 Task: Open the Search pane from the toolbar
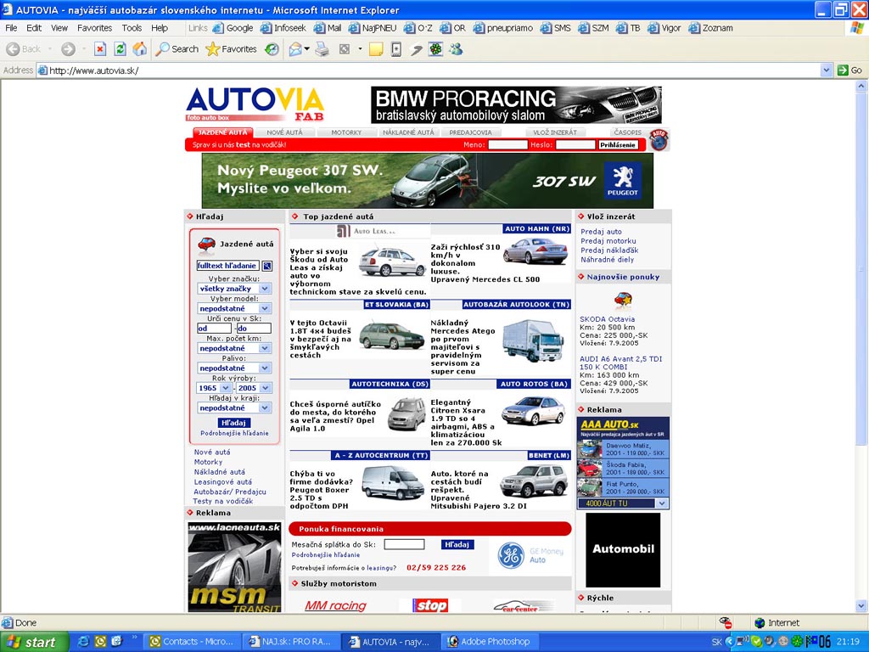[x=177, y=49]
